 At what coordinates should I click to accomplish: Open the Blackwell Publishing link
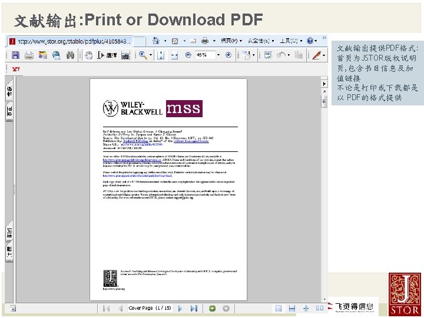[135, 141]
